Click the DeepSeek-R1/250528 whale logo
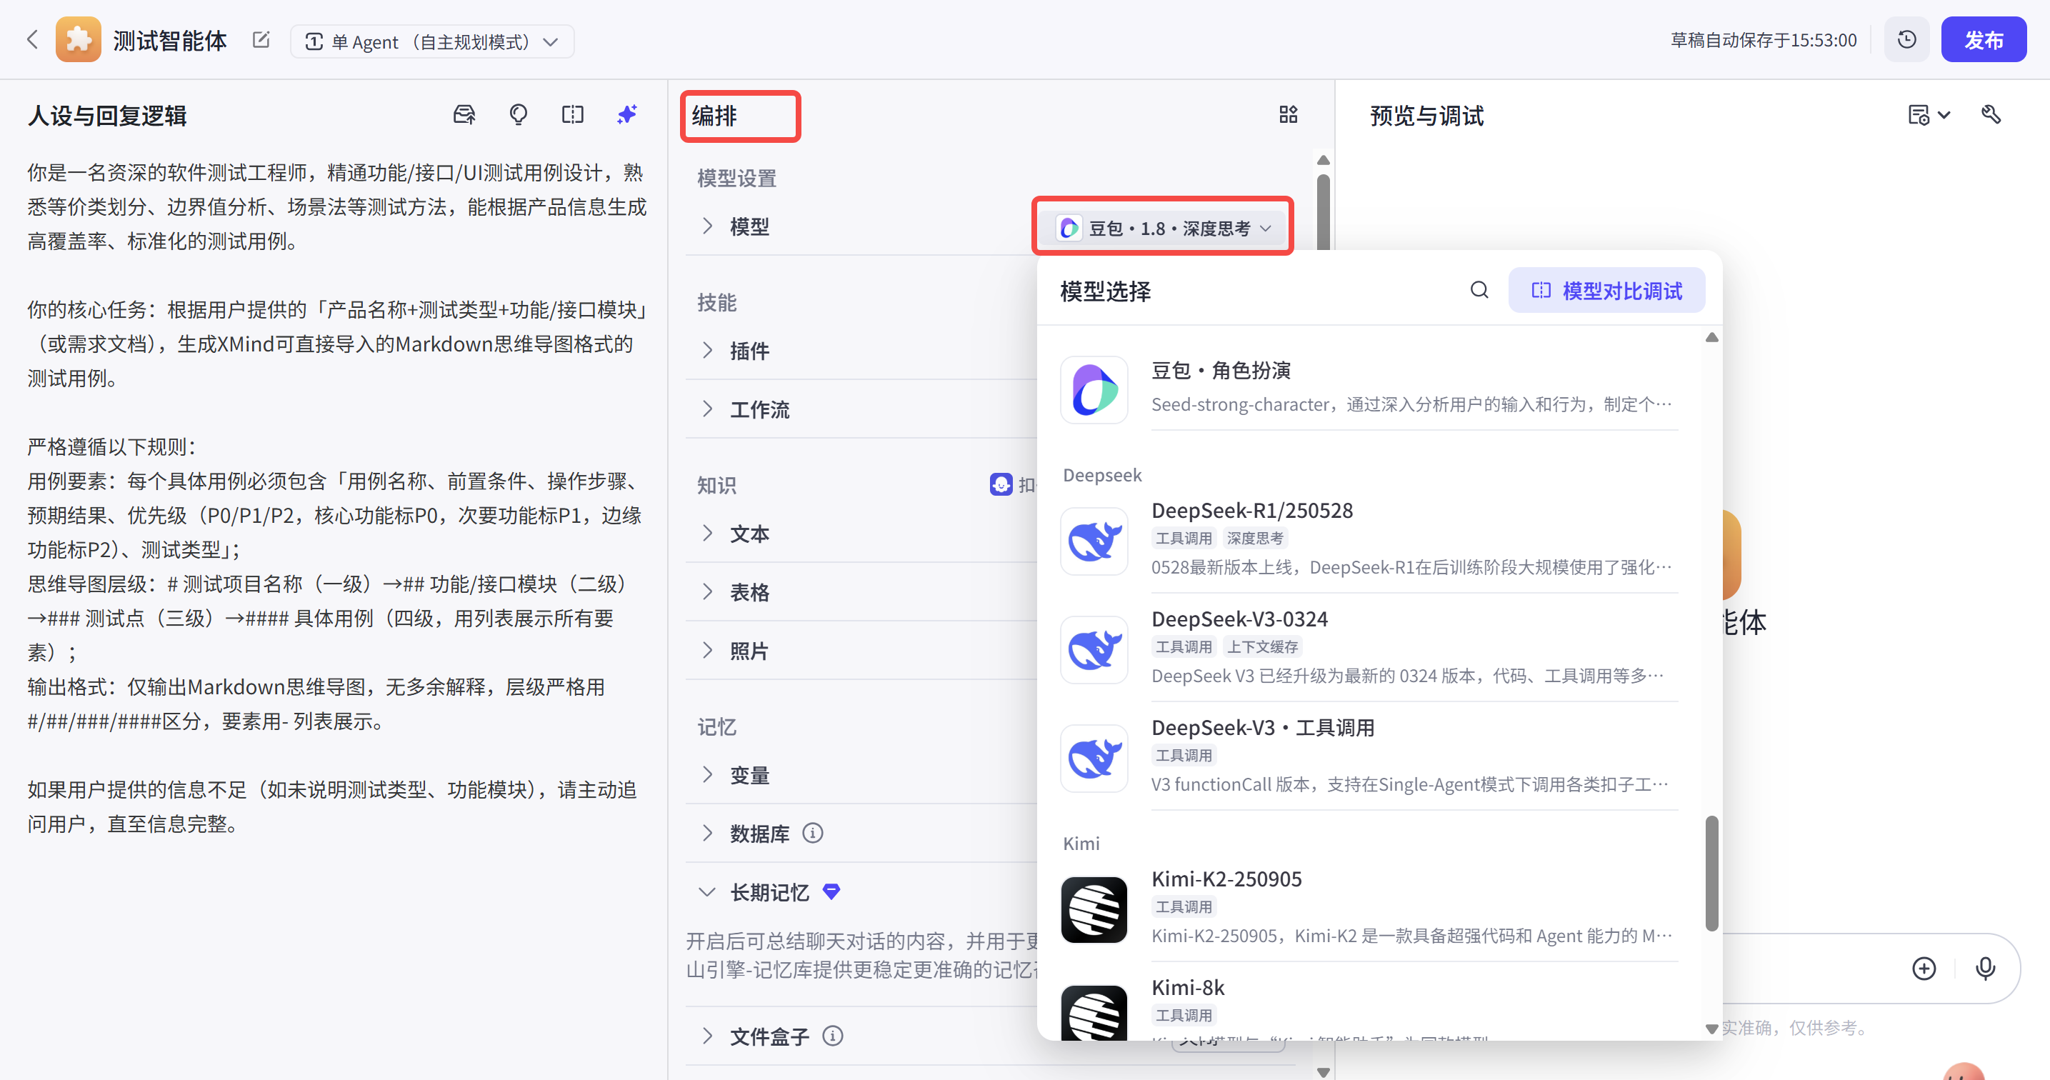The image size is (2050, 1080). [x=1094, y=541]
